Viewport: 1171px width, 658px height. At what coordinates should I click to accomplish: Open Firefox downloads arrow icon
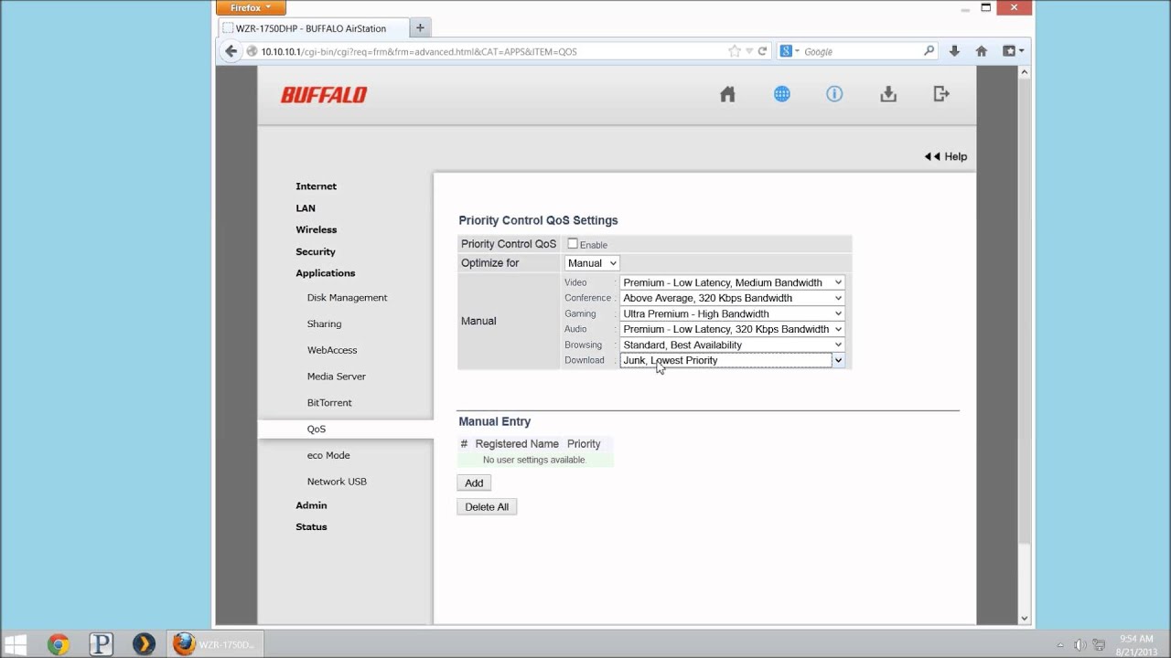954,51
